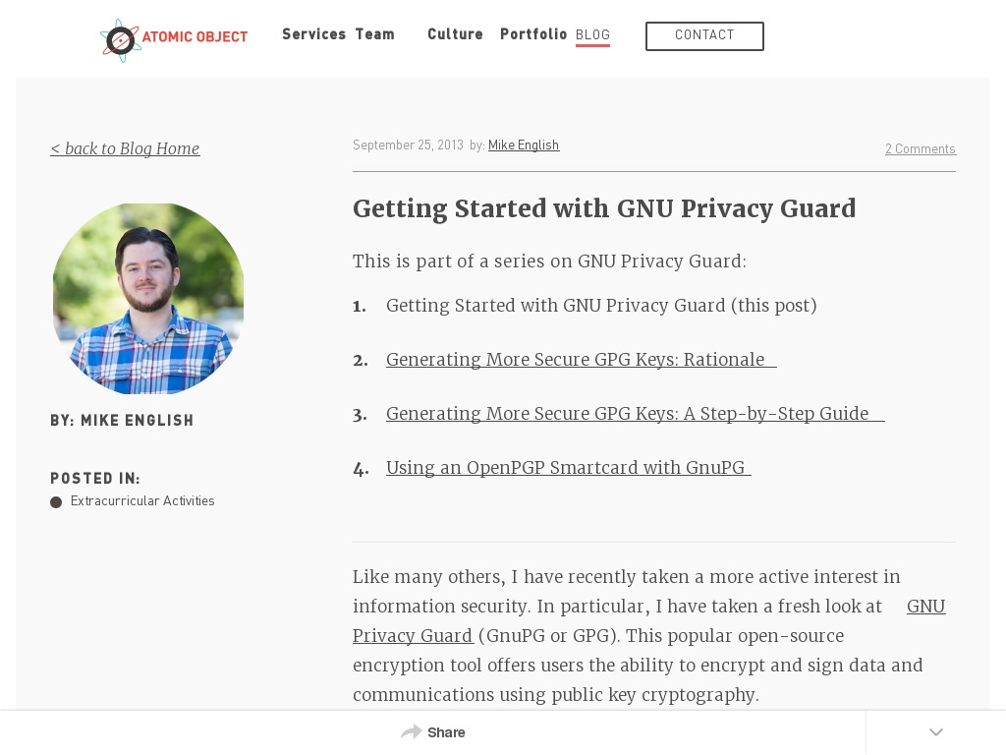Select the BLOG tab
The image size is (1006, 755).
[x=592, y=35]
